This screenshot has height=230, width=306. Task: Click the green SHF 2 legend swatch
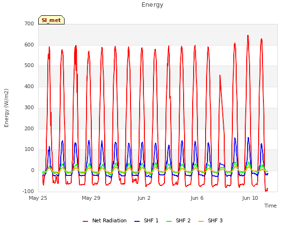point(169,221)
